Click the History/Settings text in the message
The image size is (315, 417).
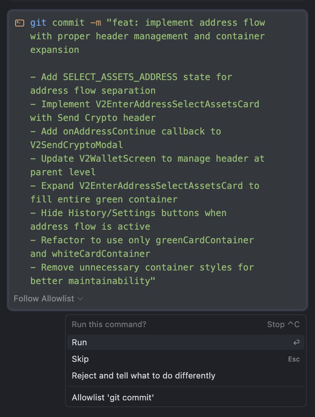pos(112,213)
